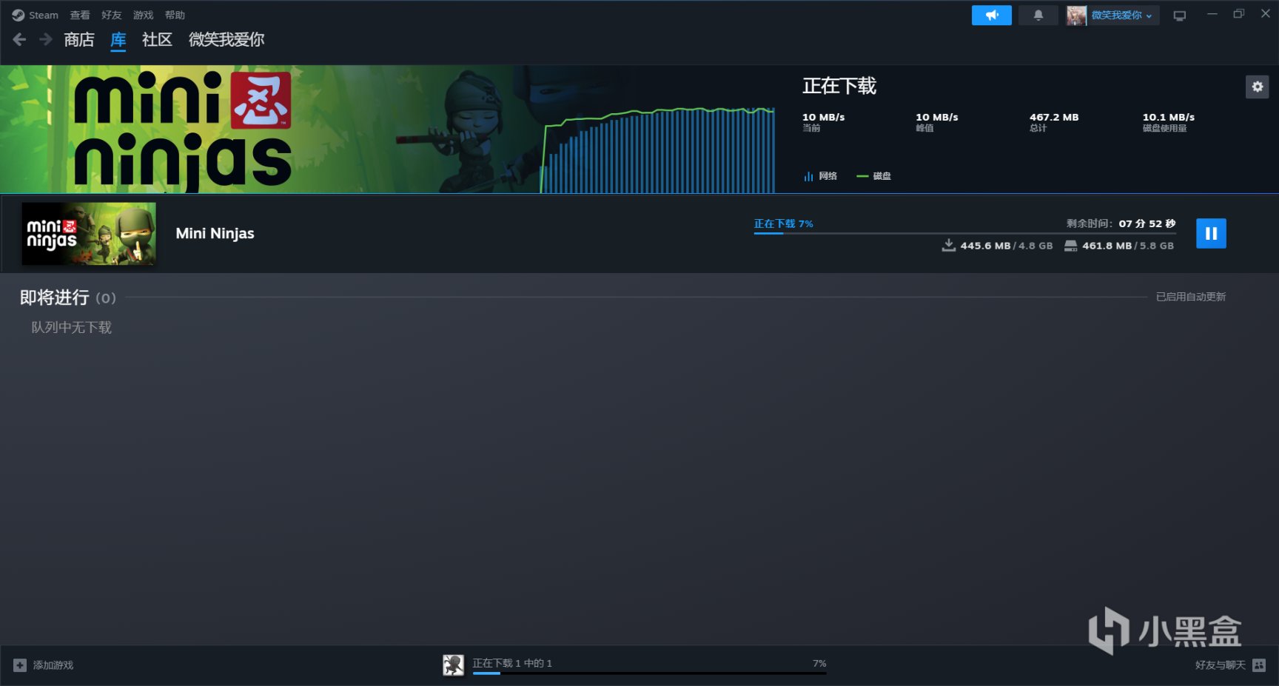Pause the Mini Ninjas download
Image resolution: width=1279 pixels, height=686 pixels.
(x=1211, y=234)
